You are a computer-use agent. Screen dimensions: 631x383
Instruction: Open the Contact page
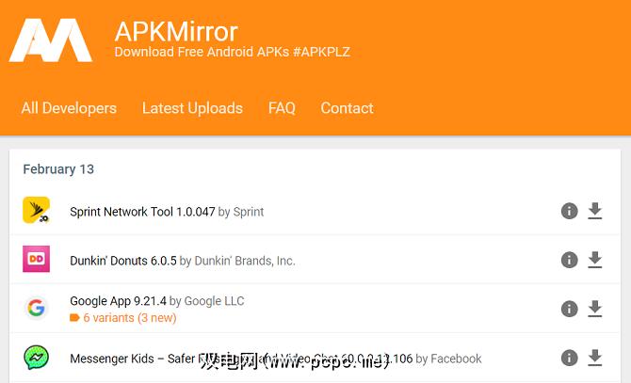(x=347, y=108)
